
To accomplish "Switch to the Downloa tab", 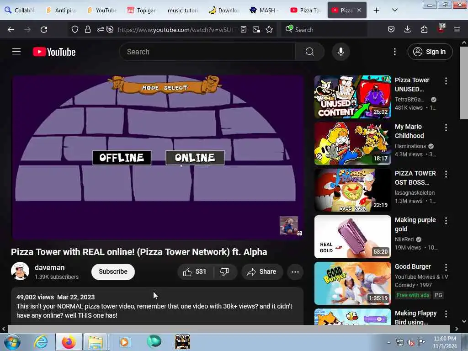I will coord(224,11).
